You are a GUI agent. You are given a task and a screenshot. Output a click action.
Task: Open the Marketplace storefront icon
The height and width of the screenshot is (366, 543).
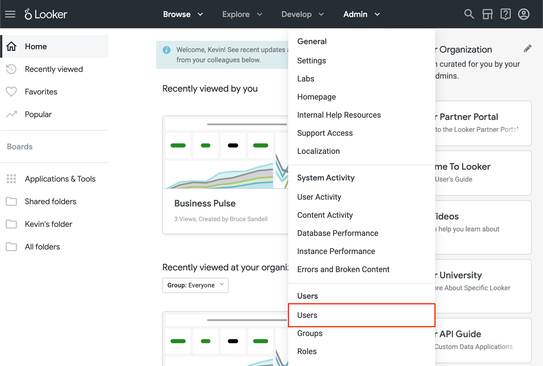487,14
